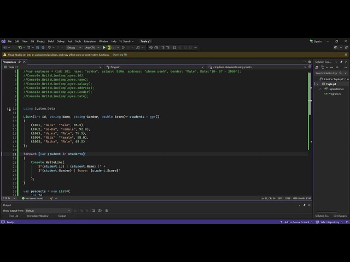
Task: Switch to the Git Changes tab
Action: (x=340, y=216)
